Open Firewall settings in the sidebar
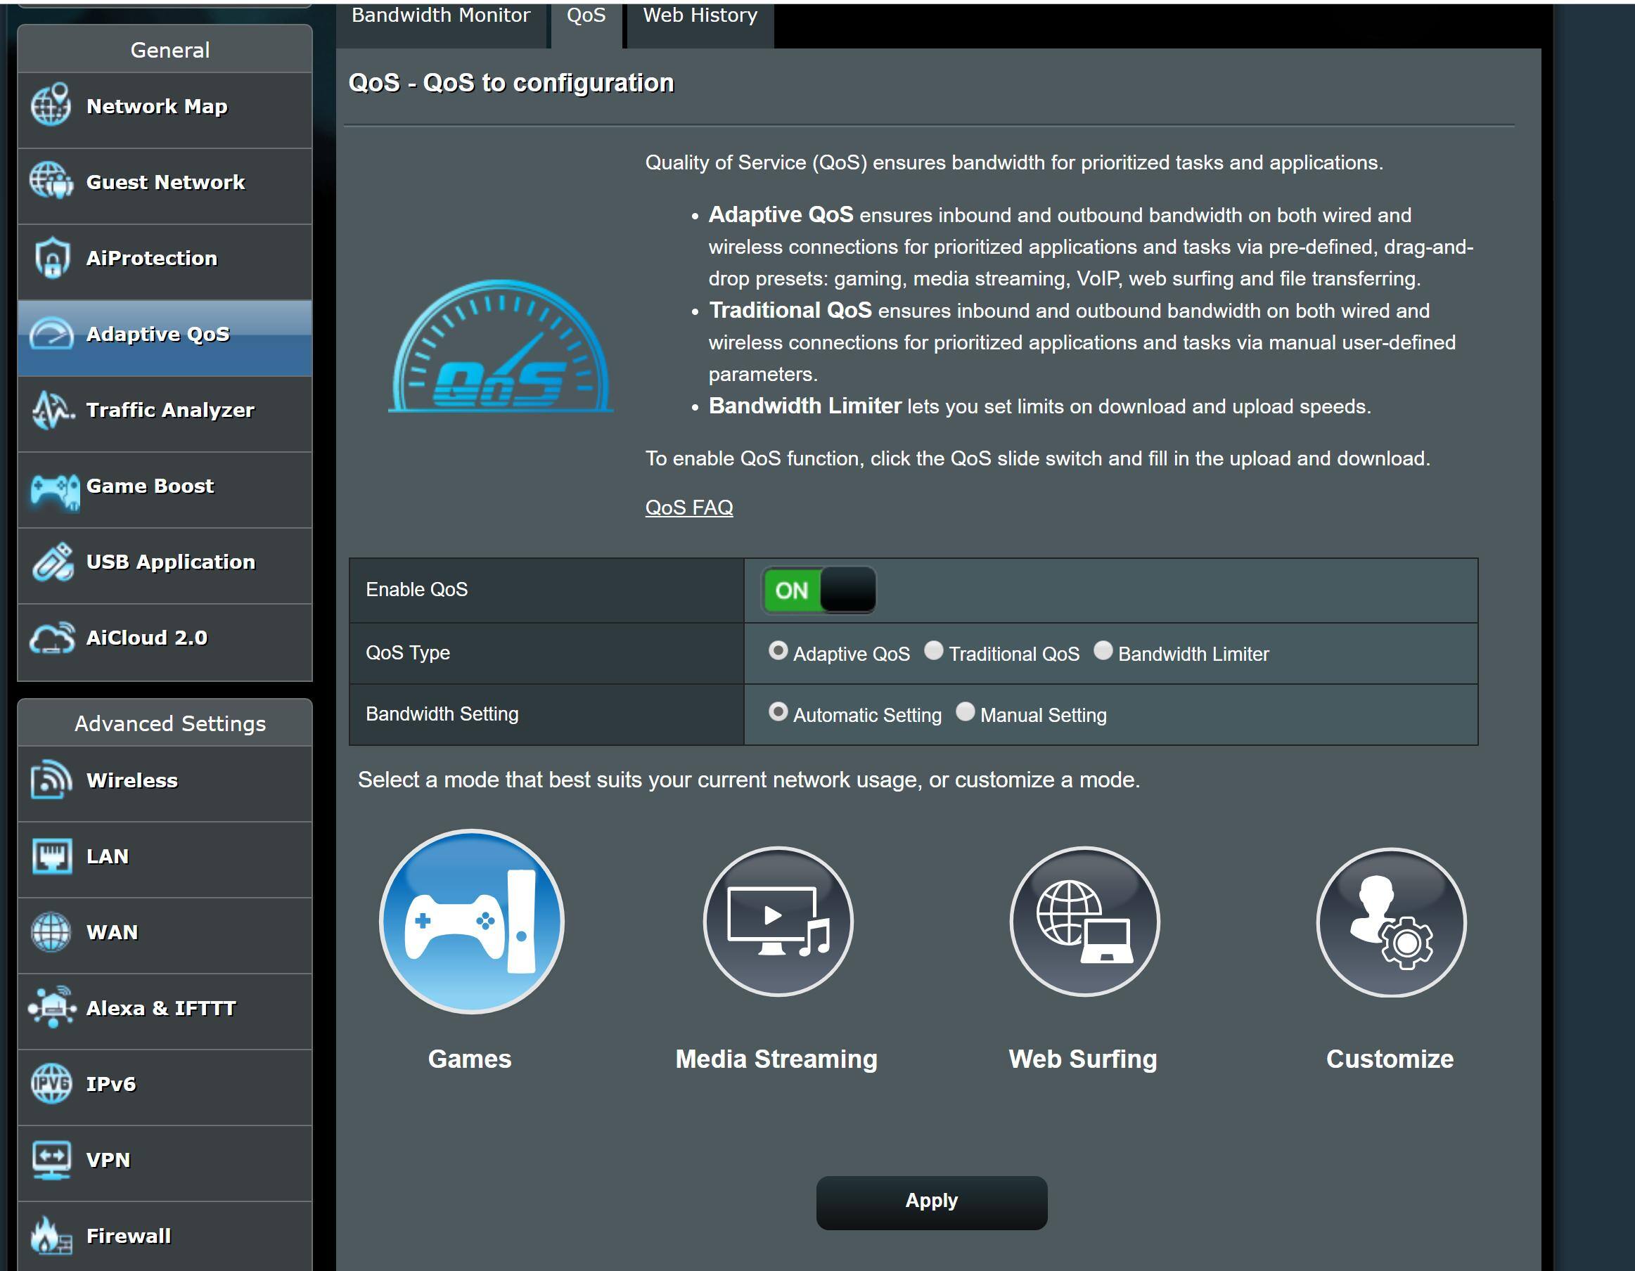1635x1271 pixels. [128, 1236]
